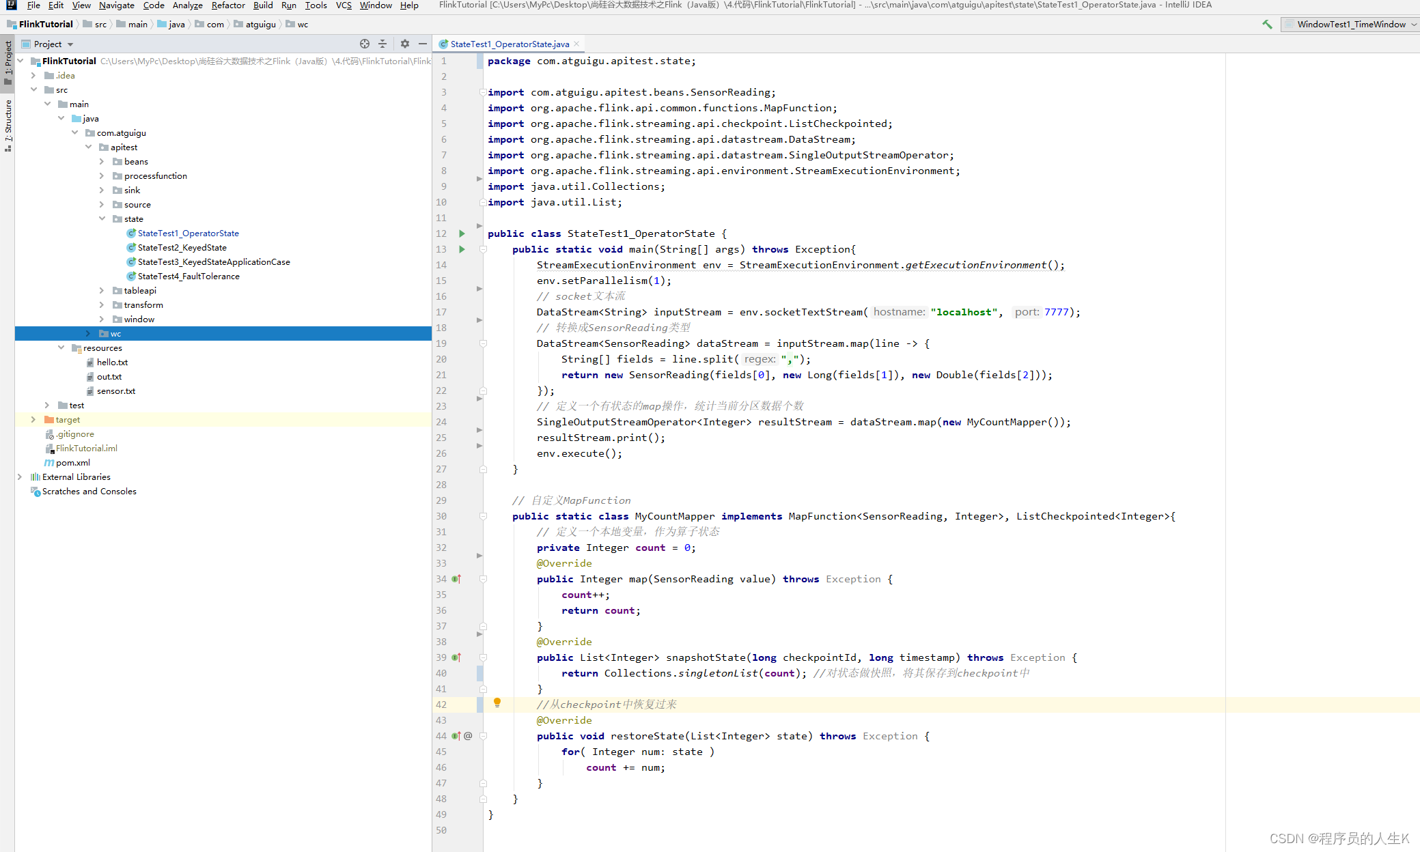
Task: Fold the main method at line 13
Action: 483,249
